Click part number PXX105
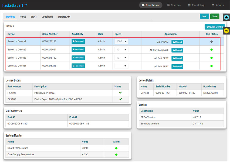Screen dimensions: 230x162 (x=12, y=99)
